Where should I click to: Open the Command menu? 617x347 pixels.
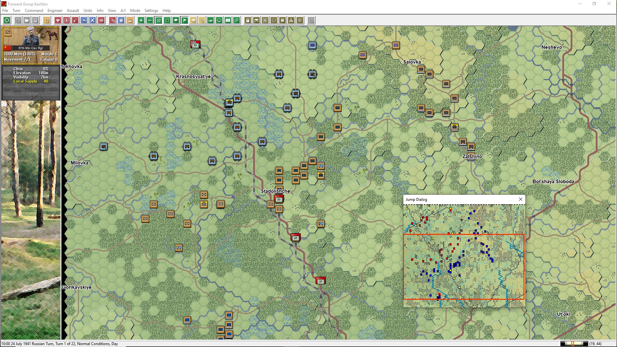[34, 11]
